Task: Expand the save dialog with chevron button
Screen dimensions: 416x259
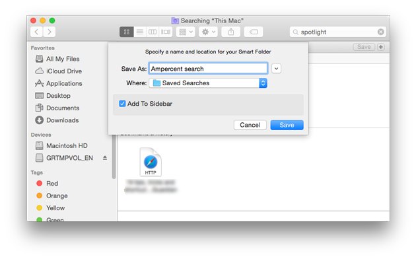Action: (x=276, y=69)
